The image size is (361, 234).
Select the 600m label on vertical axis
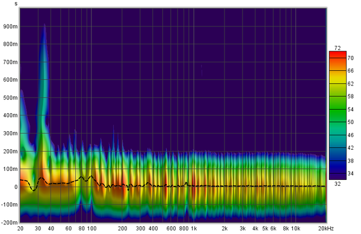(10, 80)
